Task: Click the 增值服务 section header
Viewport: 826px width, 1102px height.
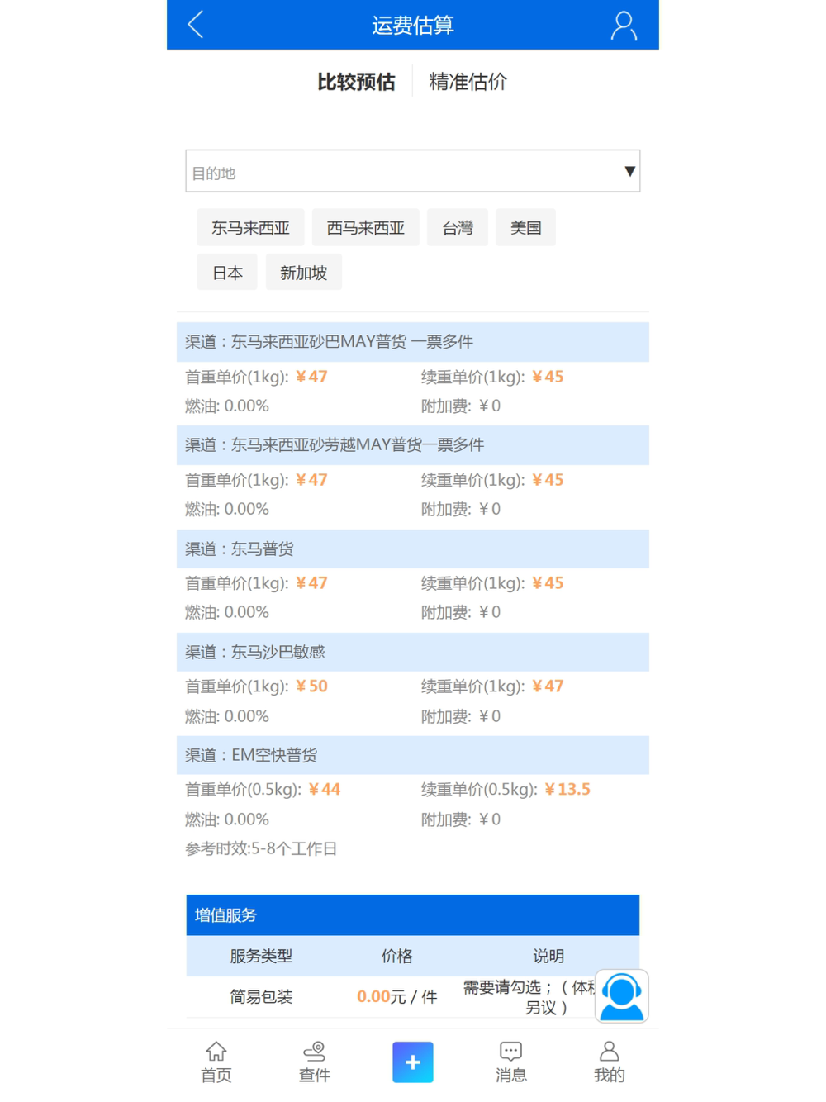Action: 413,915
